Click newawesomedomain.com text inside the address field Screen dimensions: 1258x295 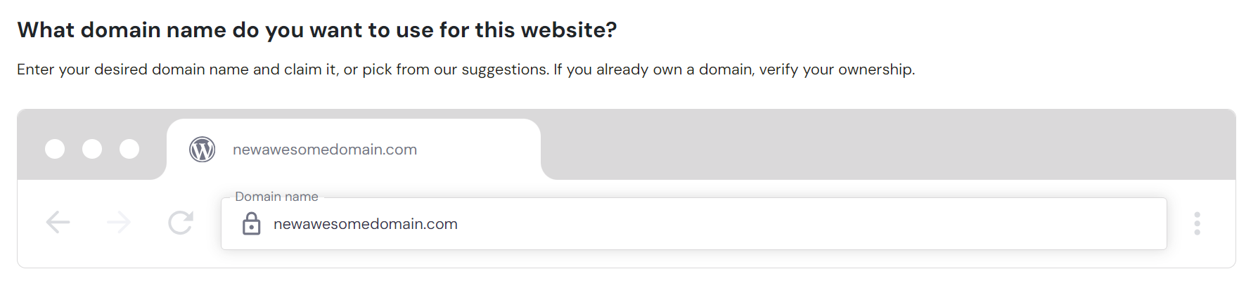[x=365, y=224]
